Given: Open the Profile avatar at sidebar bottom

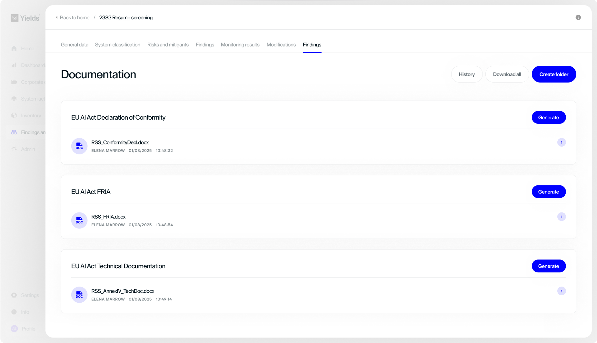Looking at the screenshot, I should coord(14,328).
